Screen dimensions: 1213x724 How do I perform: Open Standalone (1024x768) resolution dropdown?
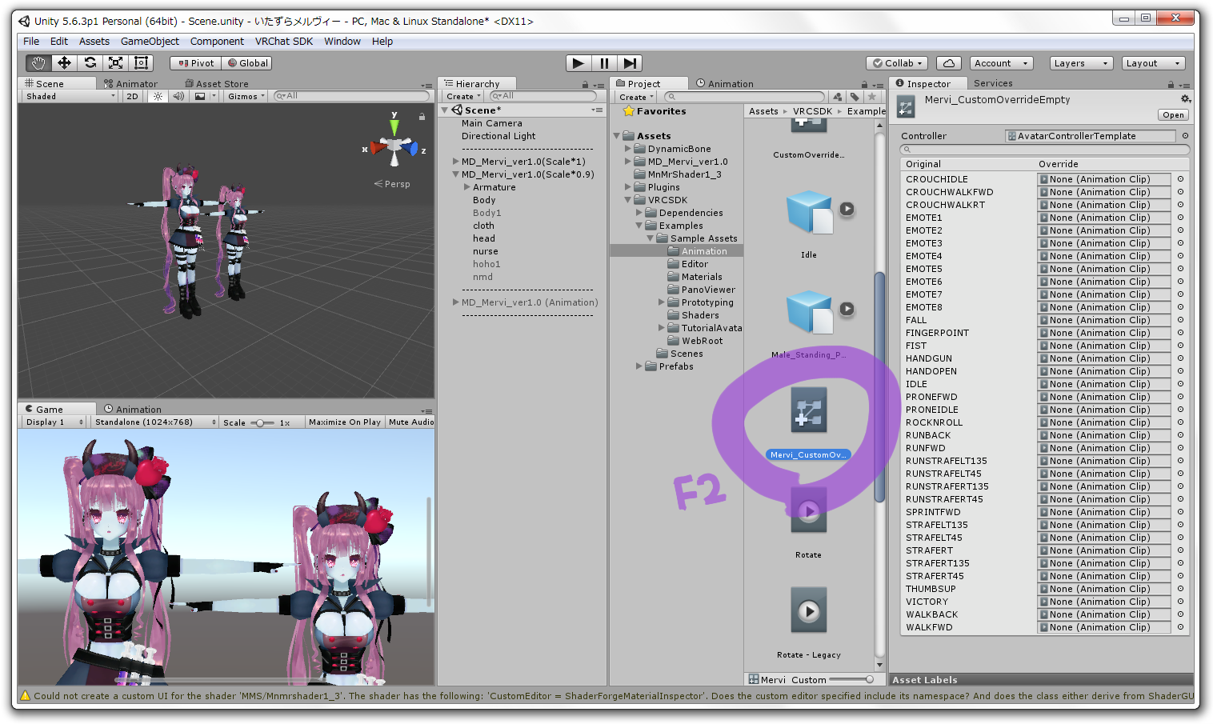coord(154,422)
